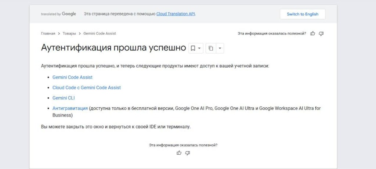Open the Антигравитация link
The height and width of the screenshot is (169, 376).
tap(70, 108)
